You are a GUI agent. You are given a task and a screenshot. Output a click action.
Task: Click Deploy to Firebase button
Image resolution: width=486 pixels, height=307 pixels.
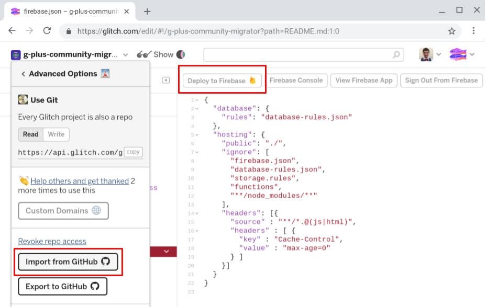pos(222,81)
